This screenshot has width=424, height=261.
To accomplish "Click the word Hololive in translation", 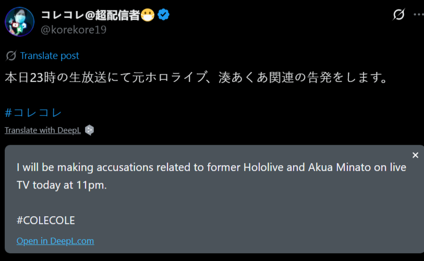I will point(263,168).
